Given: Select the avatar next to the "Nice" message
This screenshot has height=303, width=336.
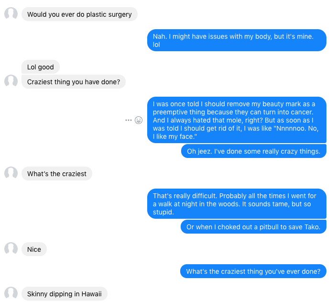Looking at the screenshot, I should (x=11, y=249).
